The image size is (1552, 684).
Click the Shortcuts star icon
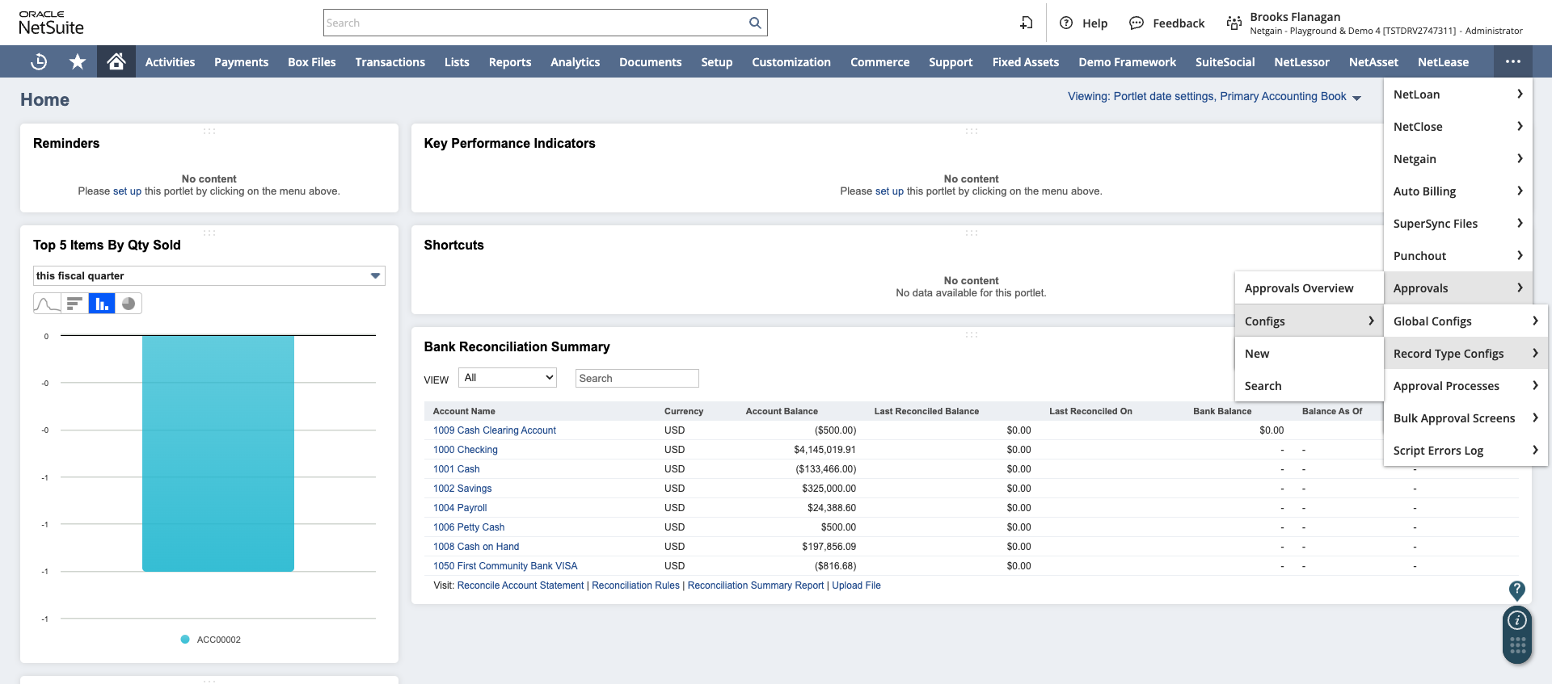[x=78, y=62]
